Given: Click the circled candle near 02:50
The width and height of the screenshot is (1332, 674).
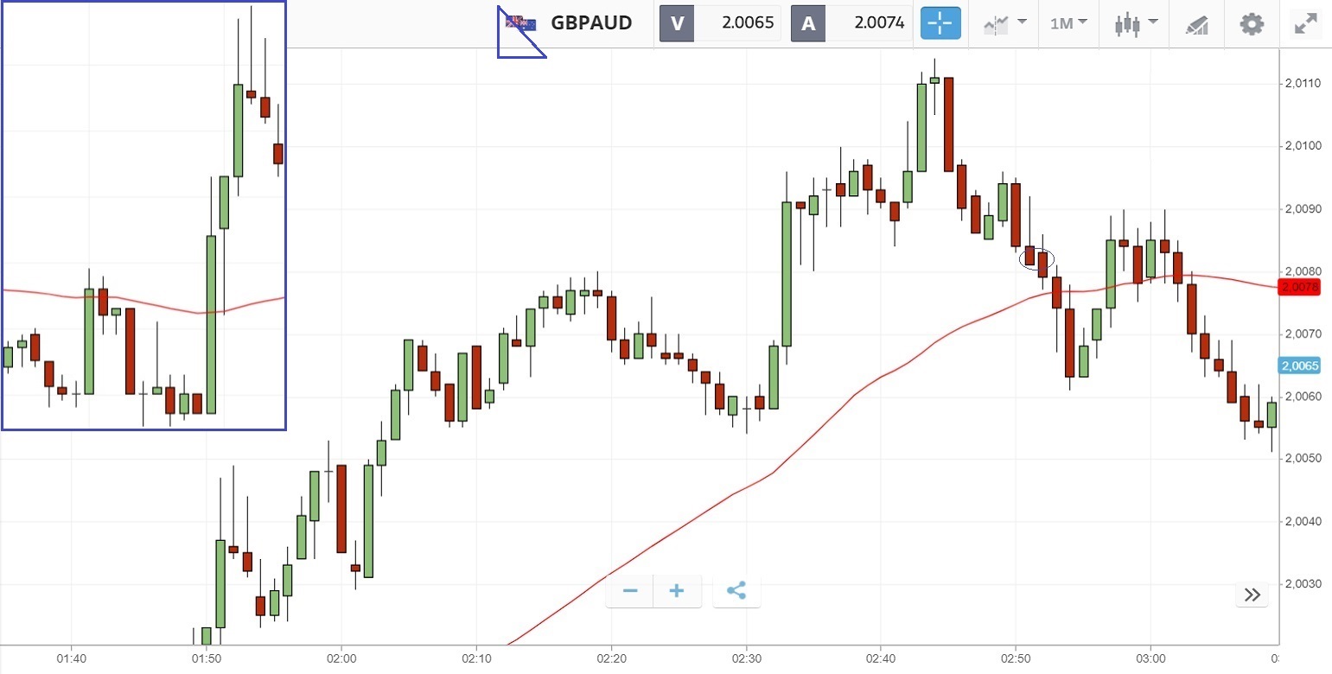Looking at the screenshot, I should 1036,258.
